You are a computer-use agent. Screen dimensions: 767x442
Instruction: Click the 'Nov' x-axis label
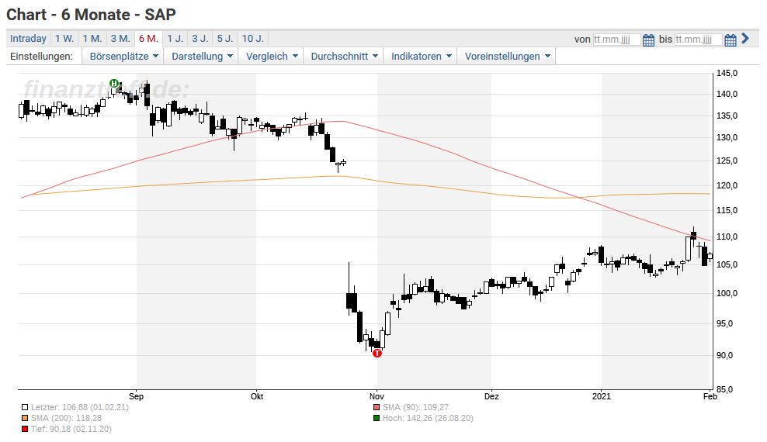(377, 396)
